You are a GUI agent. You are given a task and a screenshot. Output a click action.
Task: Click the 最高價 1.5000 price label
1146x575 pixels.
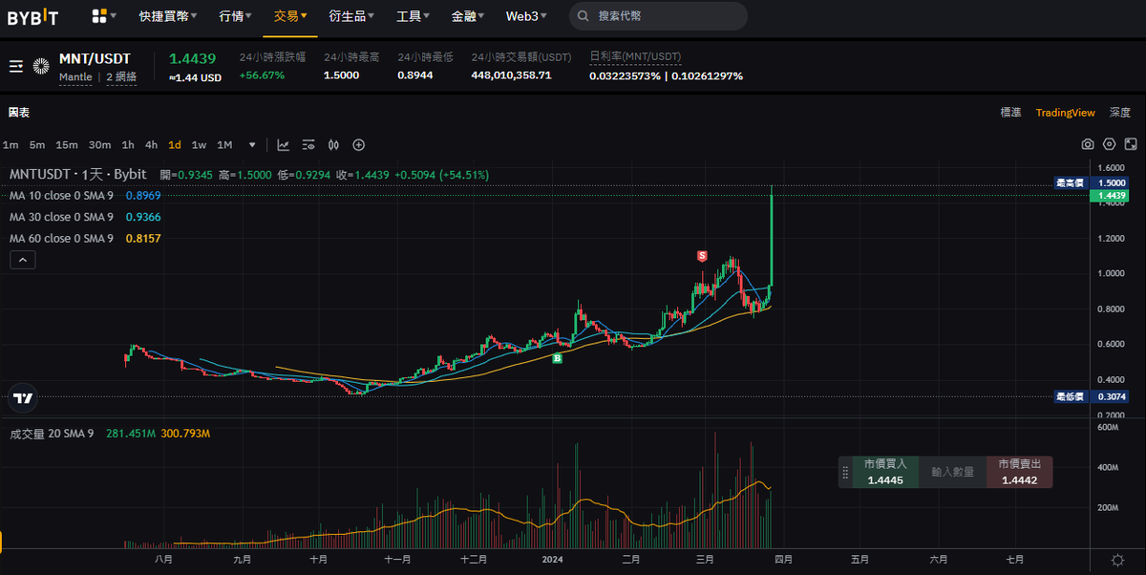pos(1092,181)
